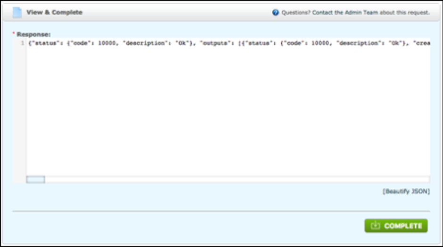Click the JSON text on line 1

click(229, 43)
